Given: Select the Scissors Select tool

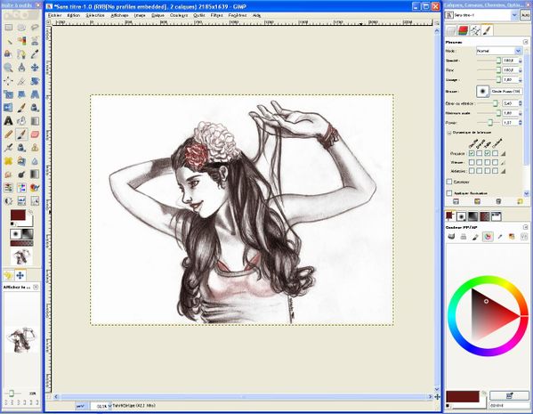Looking at the screenshot, I should point(35,41).
